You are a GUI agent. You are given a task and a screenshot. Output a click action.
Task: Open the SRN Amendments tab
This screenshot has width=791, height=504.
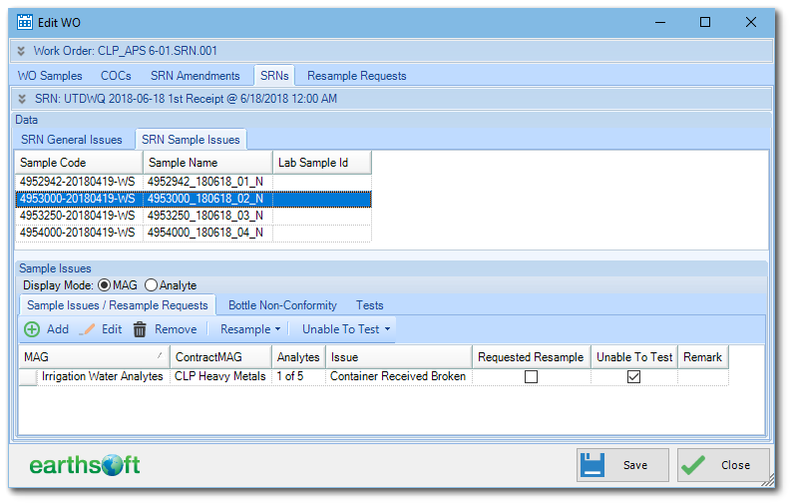pyautogui.click(x=196, y=76)
